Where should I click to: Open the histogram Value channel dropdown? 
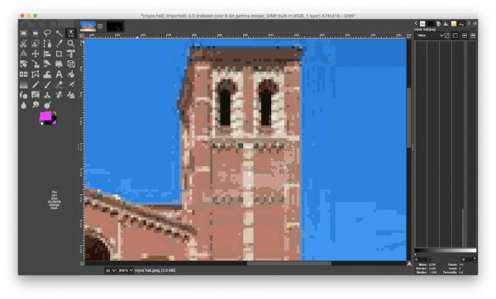(x=430, y=36)
